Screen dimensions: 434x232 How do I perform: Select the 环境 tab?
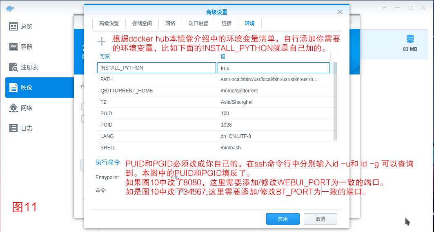click(249, 24)
